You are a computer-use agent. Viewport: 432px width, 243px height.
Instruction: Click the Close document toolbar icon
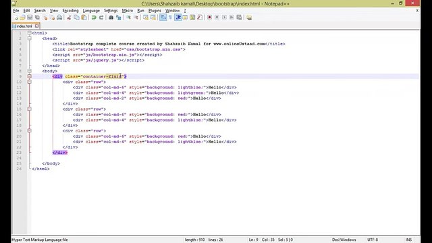(x=45, y=18)
